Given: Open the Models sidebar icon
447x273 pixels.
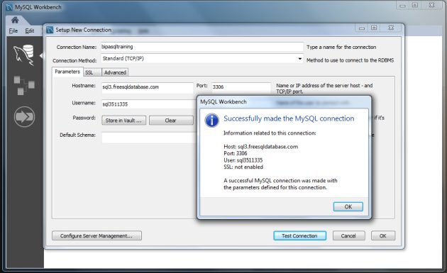Looking at the screenshot, I should 24,85.
